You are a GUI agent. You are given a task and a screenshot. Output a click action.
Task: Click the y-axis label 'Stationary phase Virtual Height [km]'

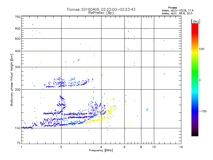11,80
